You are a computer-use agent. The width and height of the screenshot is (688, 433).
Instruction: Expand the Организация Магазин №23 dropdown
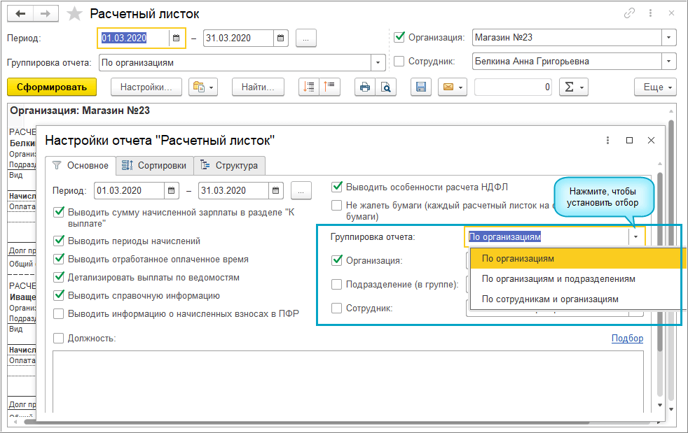(x=668, y=38)
